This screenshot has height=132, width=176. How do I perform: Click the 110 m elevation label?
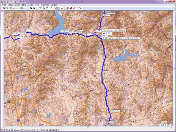click(105, 36)
